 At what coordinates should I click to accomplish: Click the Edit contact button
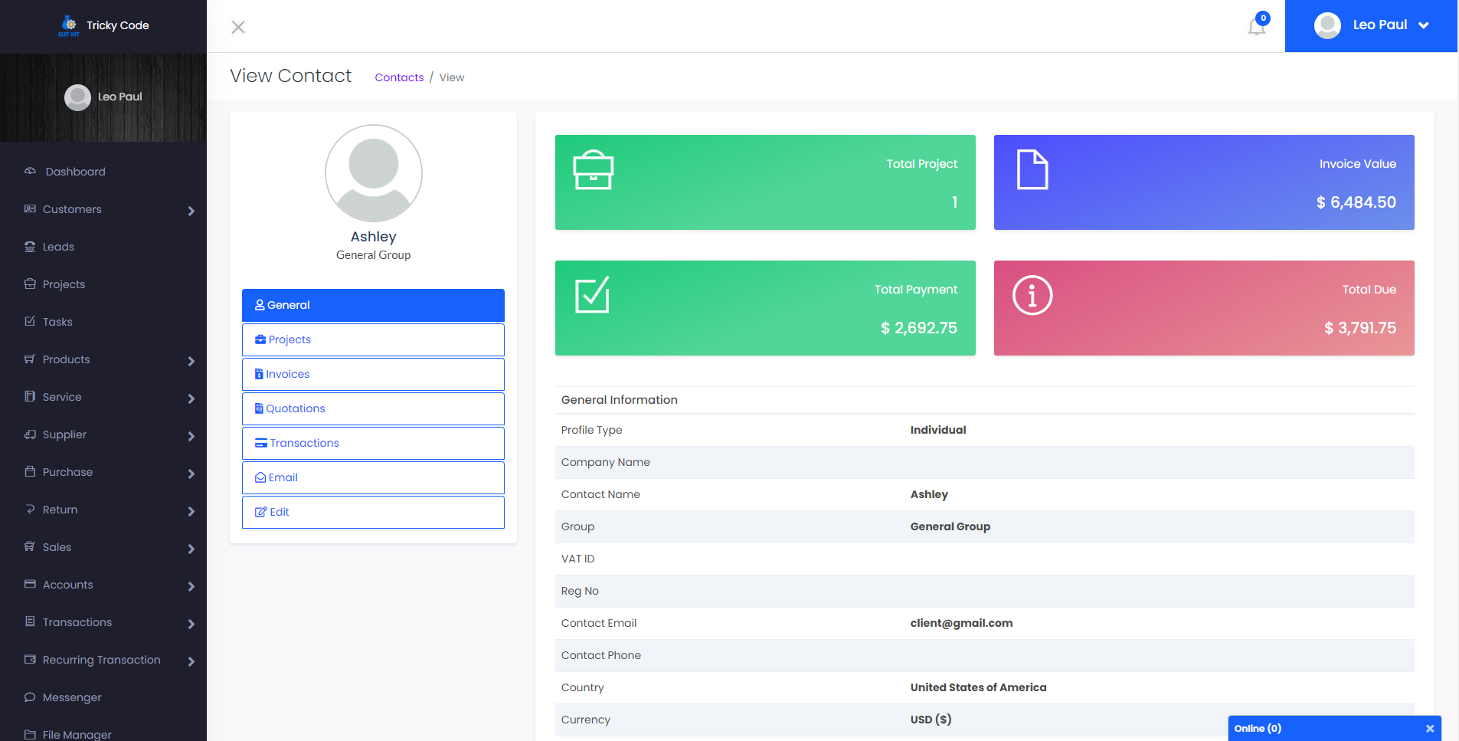[x=373, y=512]
